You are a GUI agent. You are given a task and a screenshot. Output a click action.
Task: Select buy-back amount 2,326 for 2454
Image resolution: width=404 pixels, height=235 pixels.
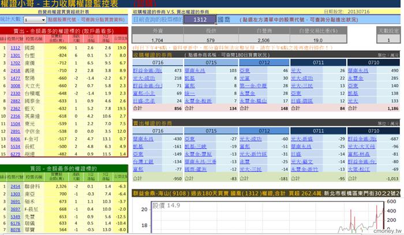pyautogui.click(x=61, y=186)
